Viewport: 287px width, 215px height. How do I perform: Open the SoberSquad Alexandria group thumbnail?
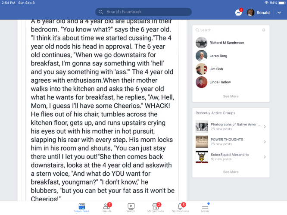pos(202,156)
